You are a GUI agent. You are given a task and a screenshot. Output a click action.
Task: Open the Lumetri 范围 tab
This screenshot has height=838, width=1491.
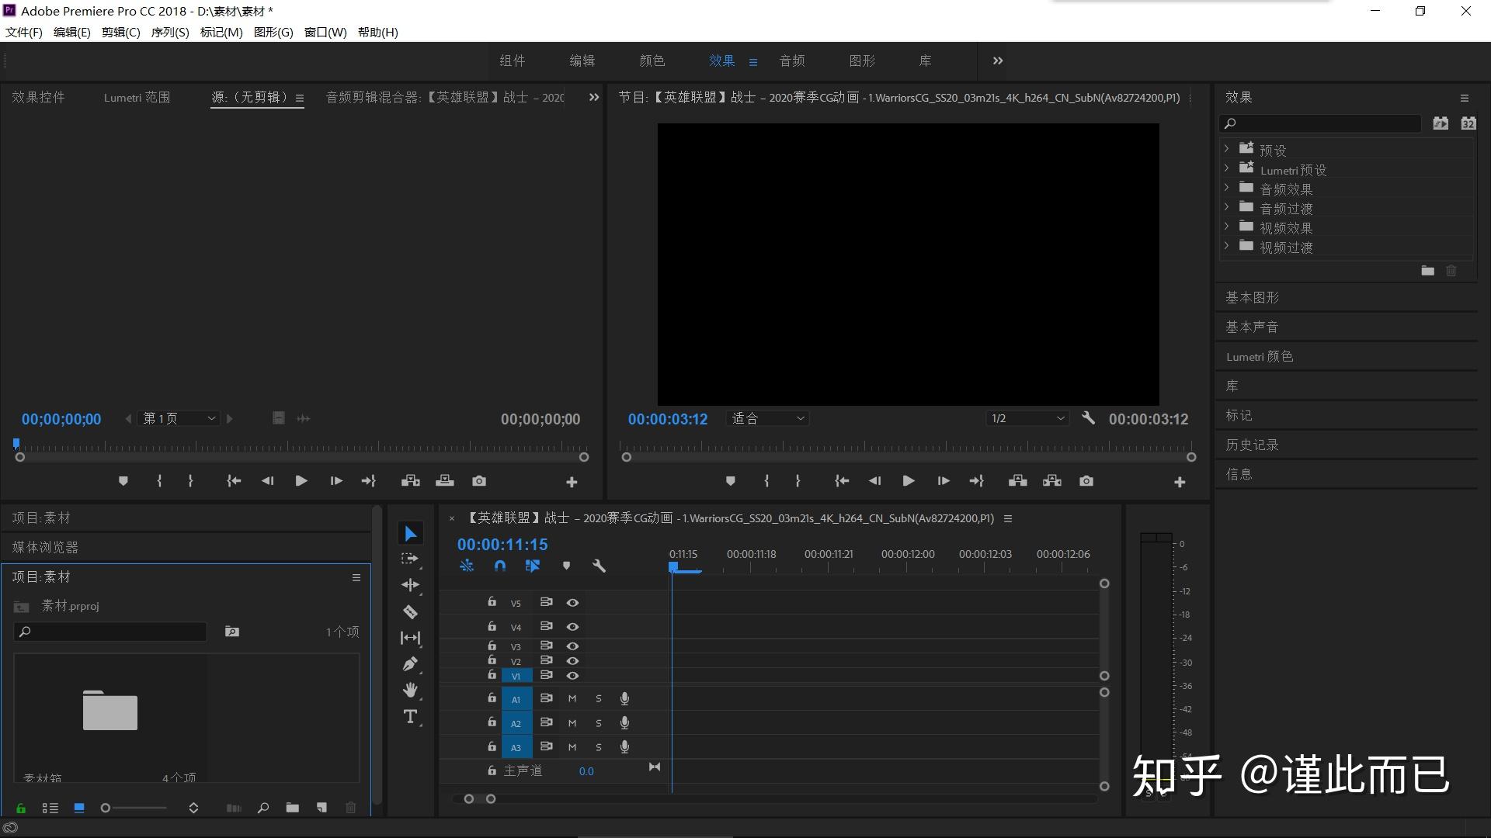coord(137,97)
